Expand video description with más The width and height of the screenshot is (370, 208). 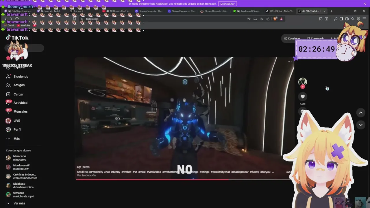coord(289,172)
